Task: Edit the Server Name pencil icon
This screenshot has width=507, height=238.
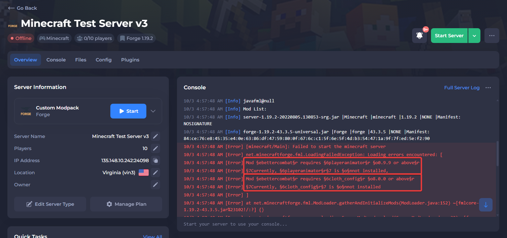Action: pos(155,136)
